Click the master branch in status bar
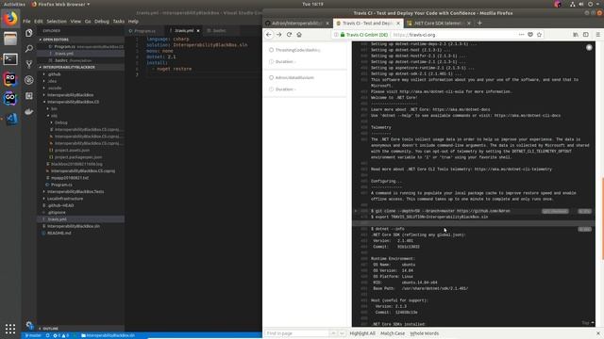 pyautogui.click(x=33, y=335)
